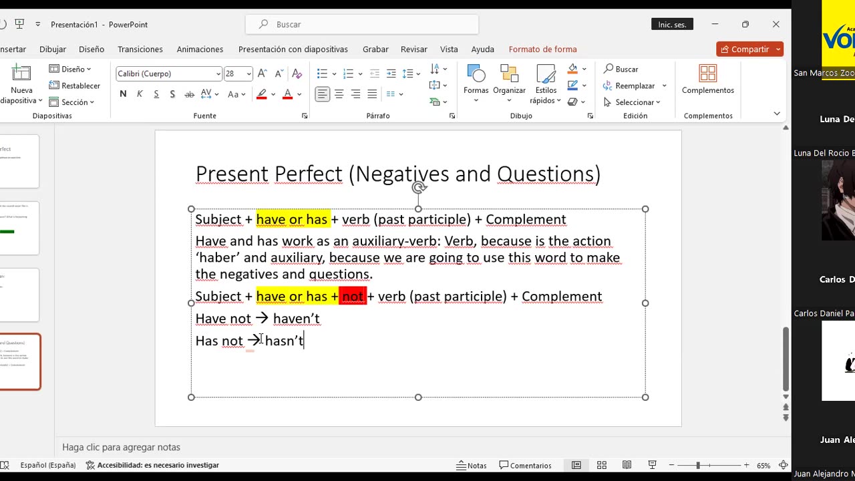Screen dimensions: 855x481
Task: Increase list indent level
Action: (391, 73)
